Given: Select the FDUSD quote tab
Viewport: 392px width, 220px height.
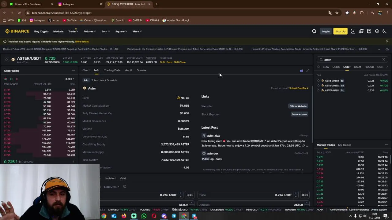Looking at the screenshot, I should 369,67.
